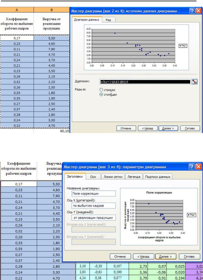Click the total cell '60,10'

click(x=52, y=131)
